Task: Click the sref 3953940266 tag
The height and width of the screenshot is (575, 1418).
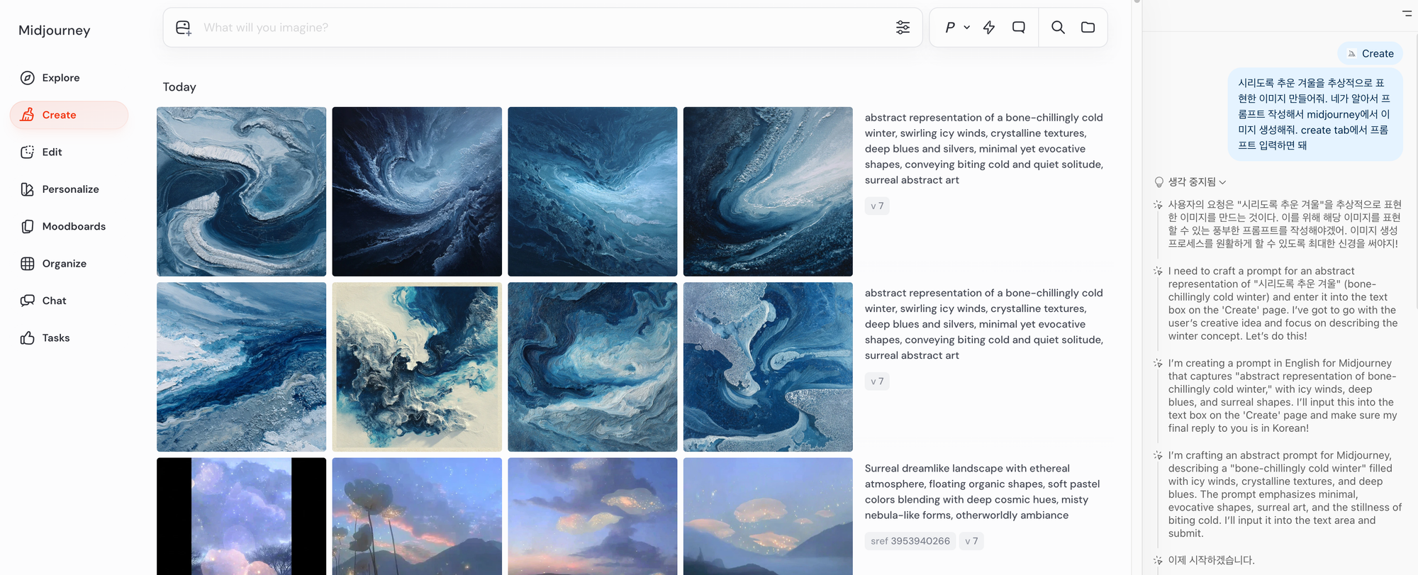Action: pos(910,541)
